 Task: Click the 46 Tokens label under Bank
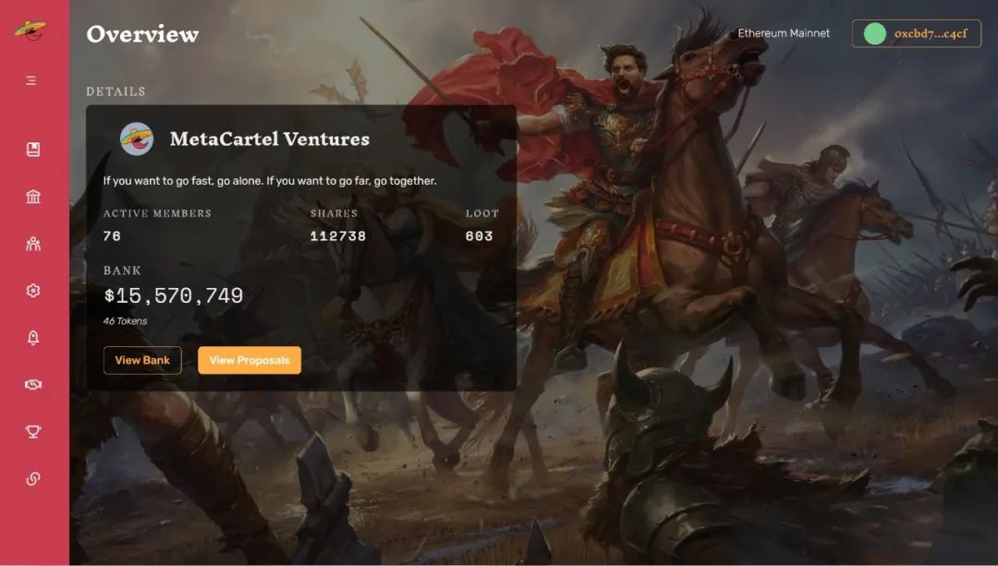[126, 321]
